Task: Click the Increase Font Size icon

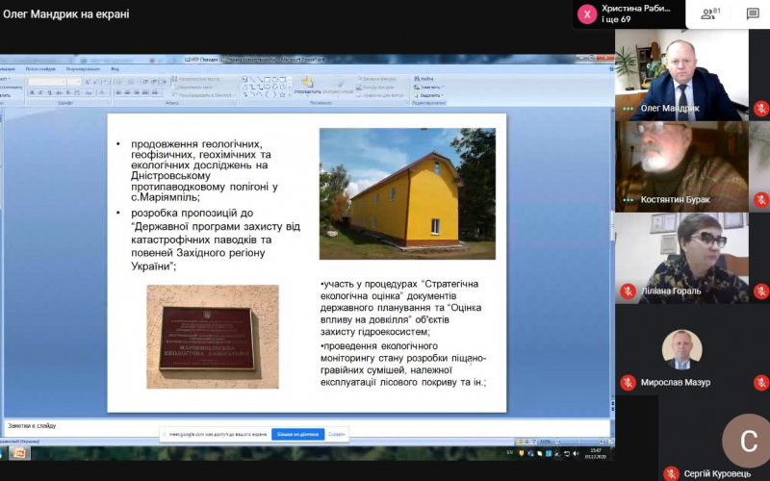Action: (x=88, y=82)
